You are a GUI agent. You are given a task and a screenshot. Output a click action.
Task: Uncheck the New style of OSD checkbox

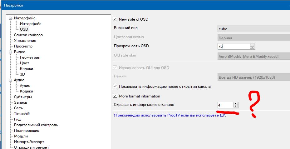pyautogui.click(x=115, y=19)
